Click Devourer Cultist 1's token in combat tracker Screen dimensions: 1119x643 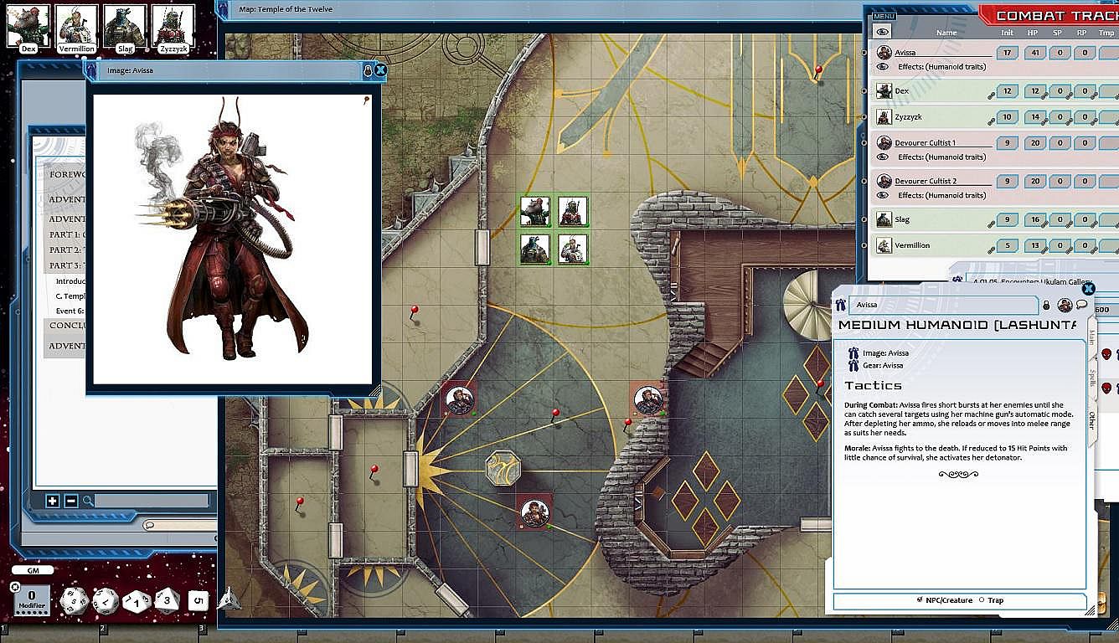point(884,143)
